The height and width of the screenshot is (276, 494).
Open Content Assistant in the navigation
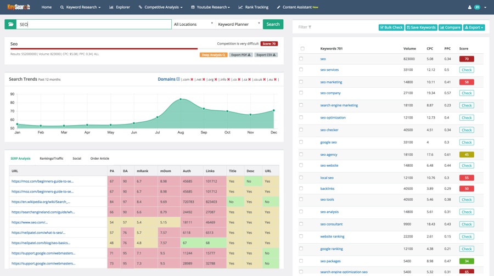click(297, 7)
